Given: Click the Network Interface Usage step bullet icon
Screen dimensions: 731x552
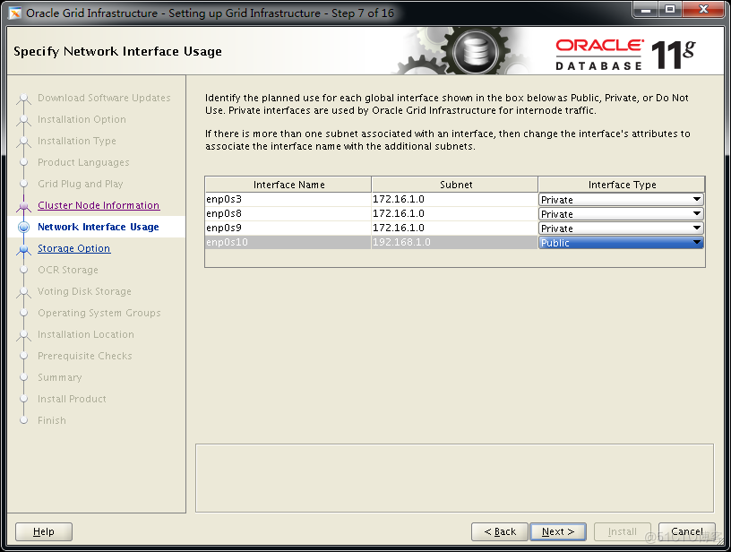Looking at the screenshot, I should (x=23, y=227).
